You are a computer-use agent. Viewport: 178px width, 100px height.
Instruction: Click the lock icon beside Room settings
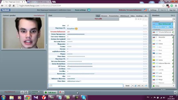click(89, 10)
